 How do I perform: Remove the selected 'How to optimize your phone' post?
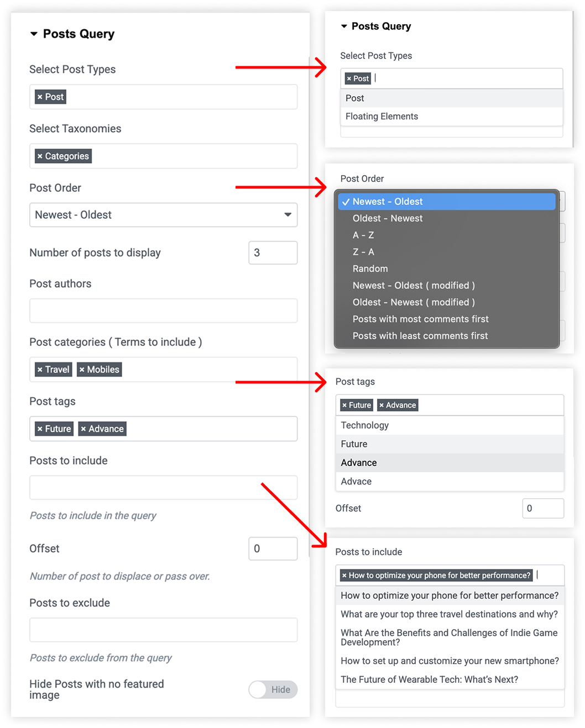pyautogui.click(x=344, y=576)
